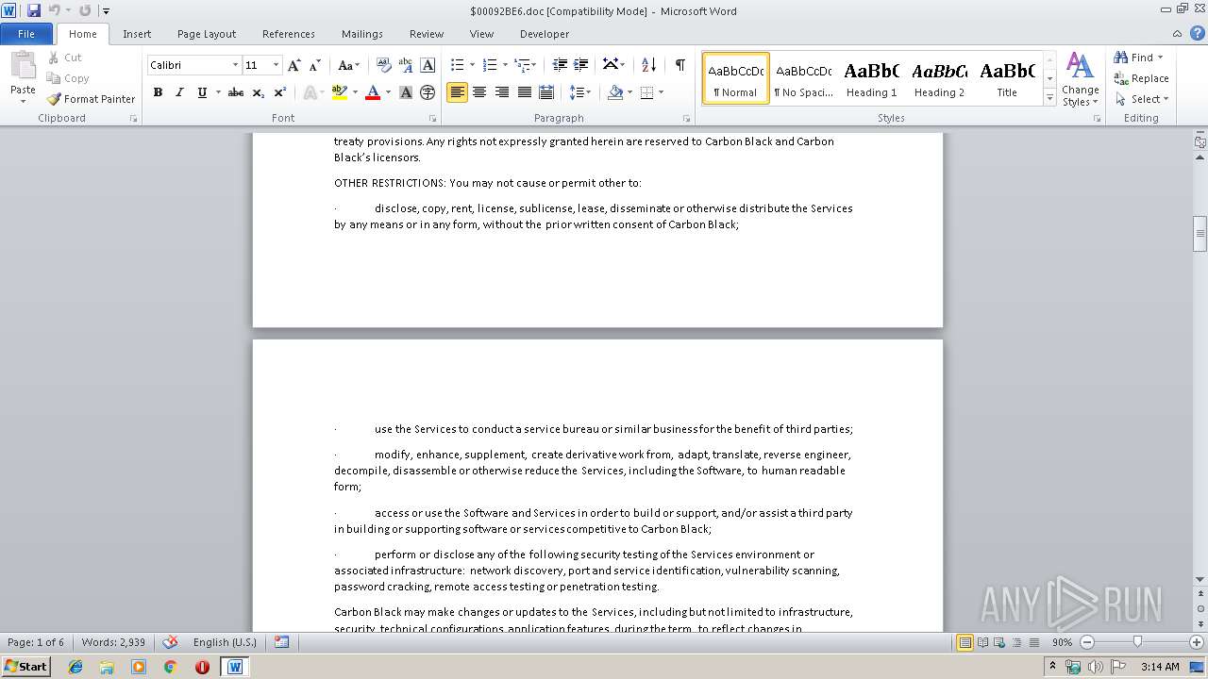Center the paragraph text
The image size is (1208, 679).
click(479, 92)
